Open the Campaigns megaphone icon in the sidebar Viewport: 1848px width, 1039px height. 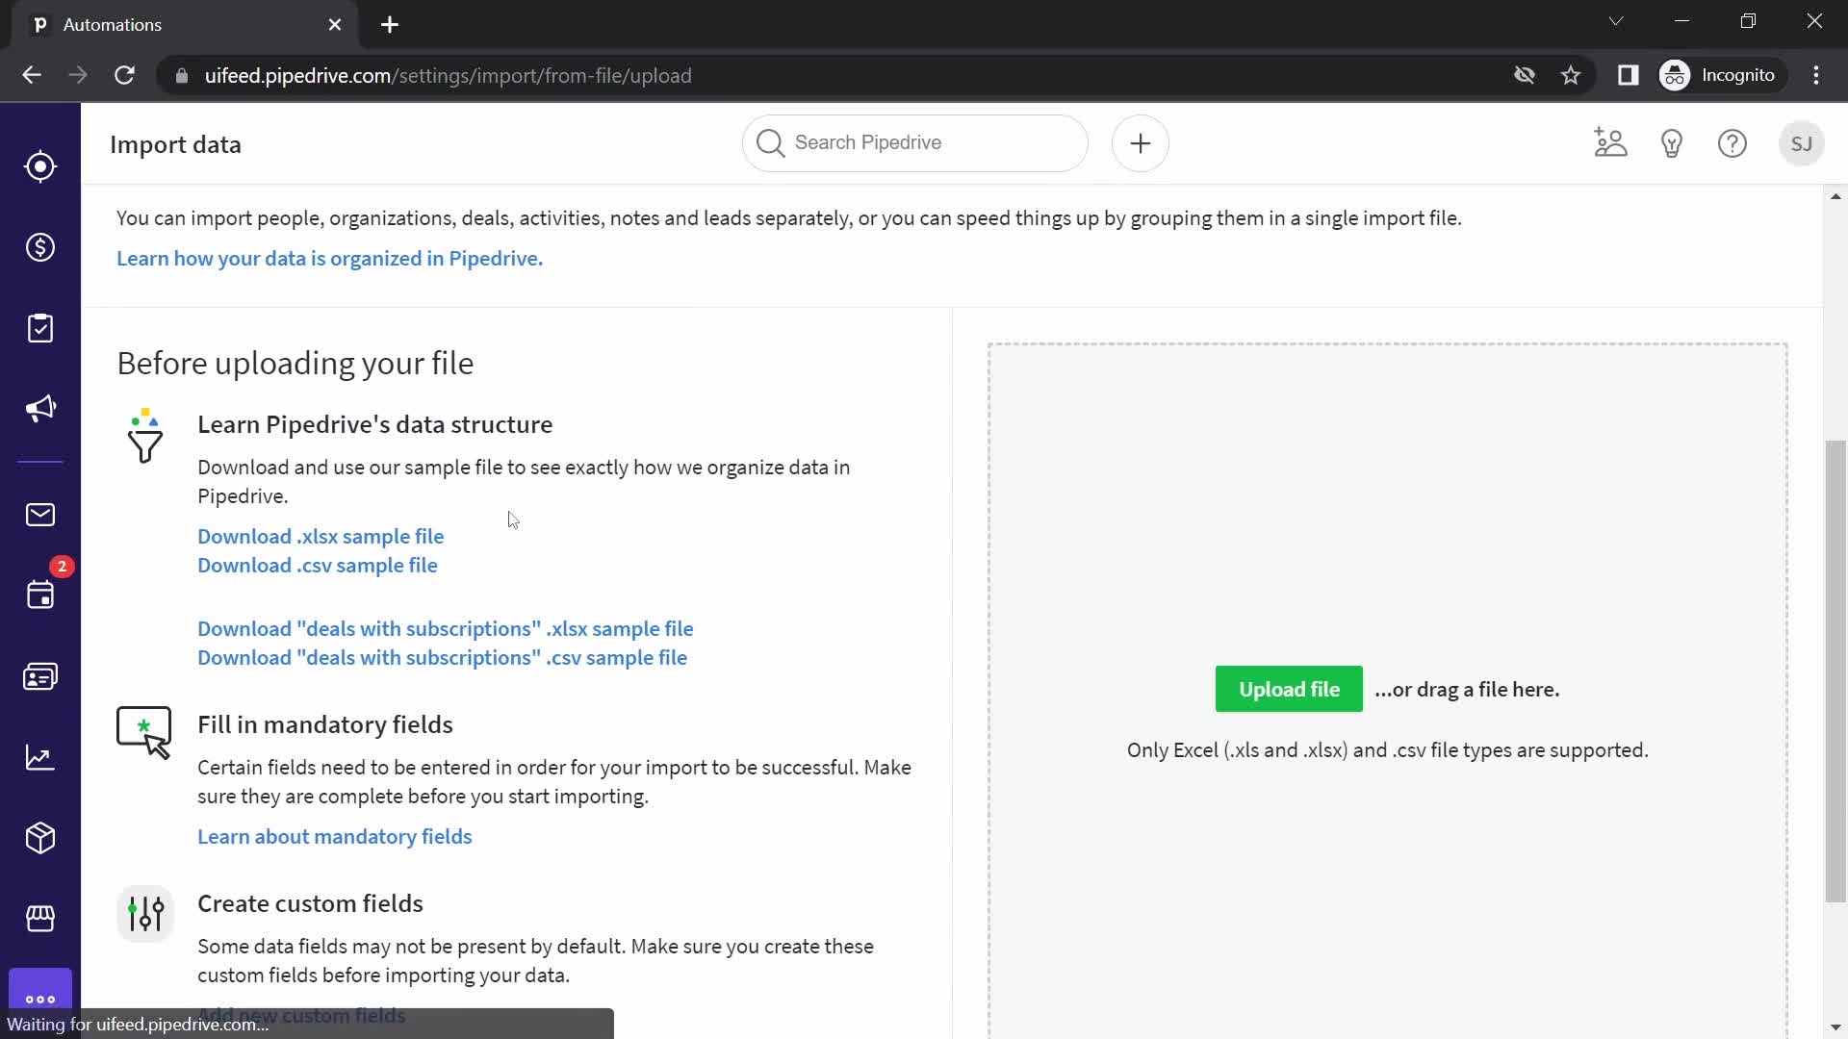click(x=40, y=409)
